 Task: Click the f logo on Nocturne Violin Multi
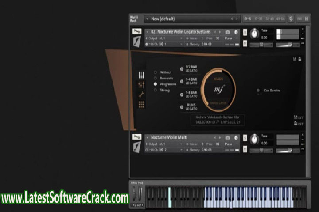point(137,147)
